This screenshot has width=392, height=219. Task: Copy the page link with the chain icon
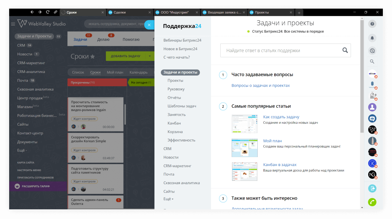pos(55,12)
